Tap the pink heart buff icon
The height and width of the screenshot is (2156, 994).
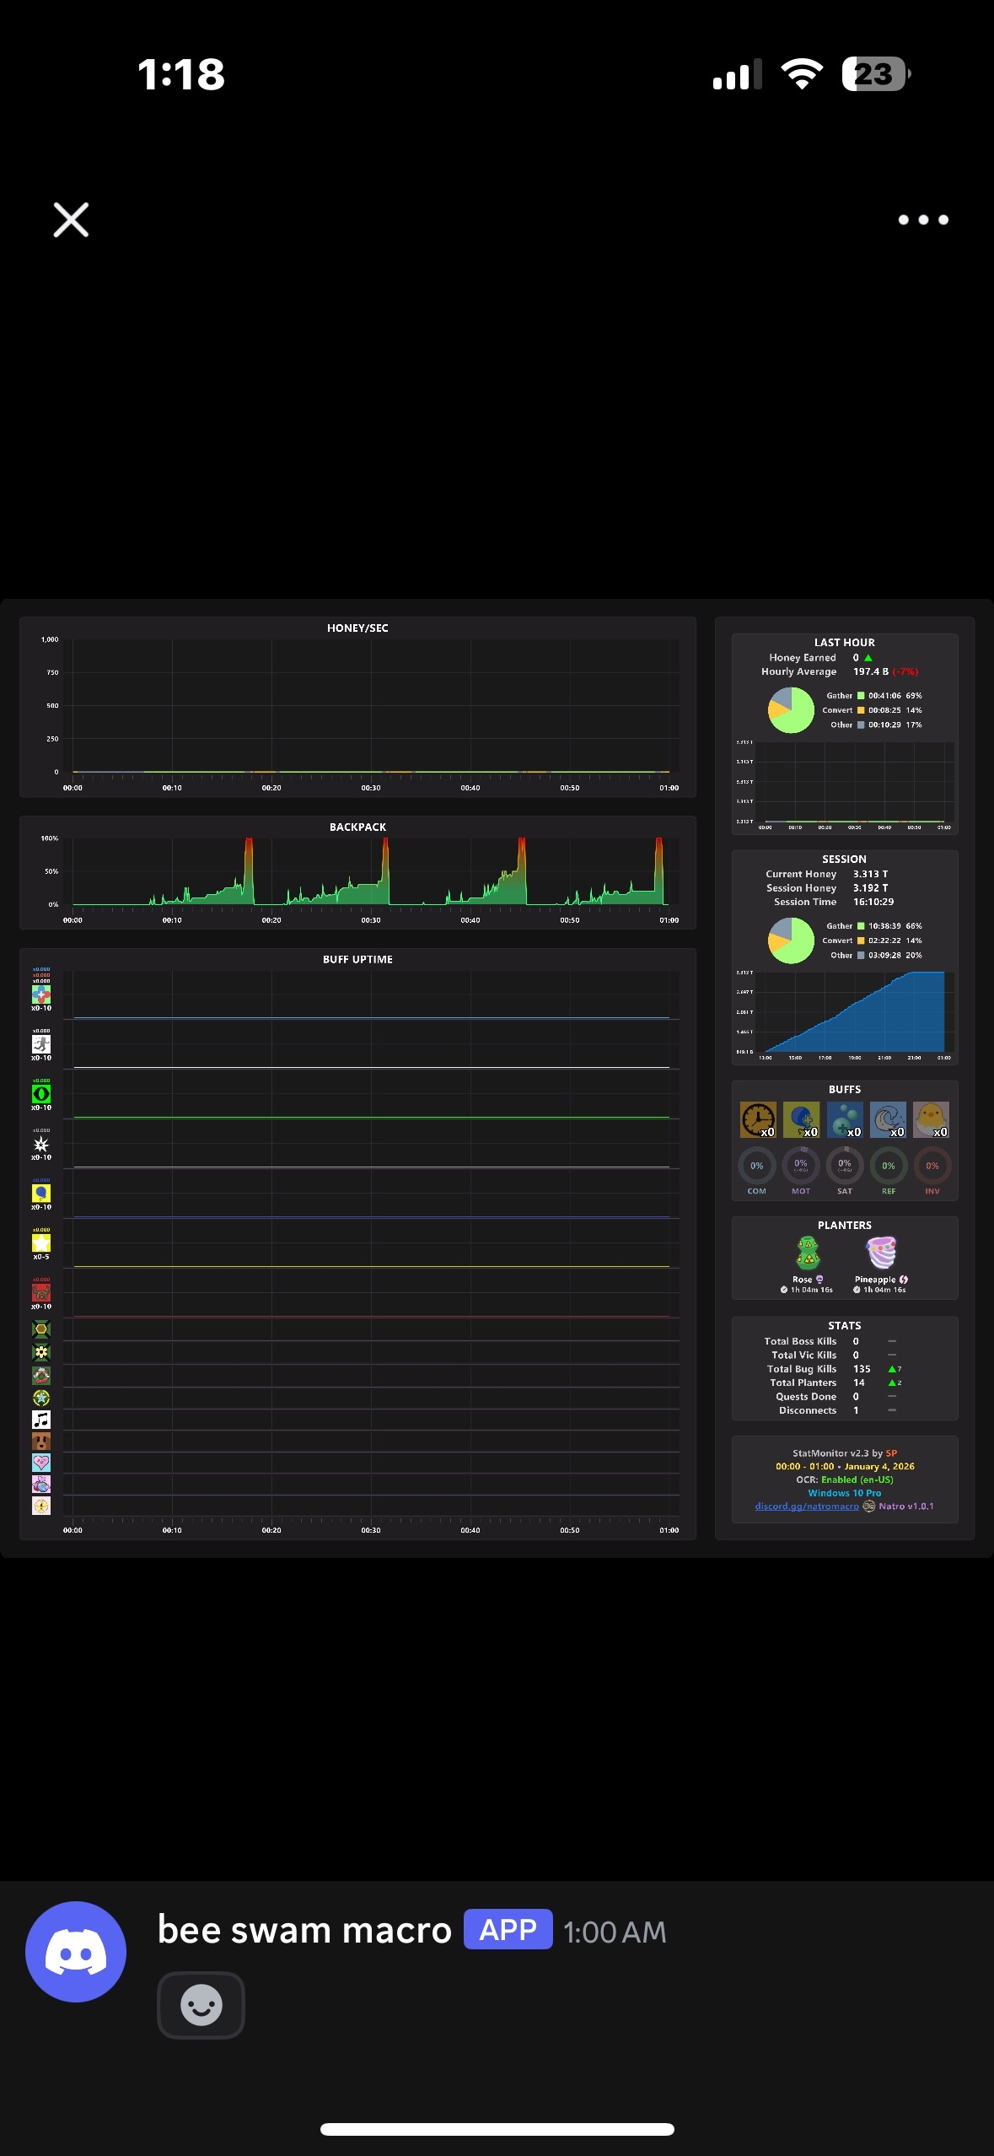pyautogui.click(x=41, y=1463)
